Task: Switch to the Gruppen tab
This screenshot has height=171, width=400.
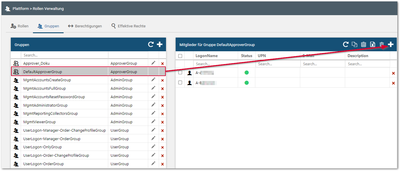Action: tap(48, 26)
